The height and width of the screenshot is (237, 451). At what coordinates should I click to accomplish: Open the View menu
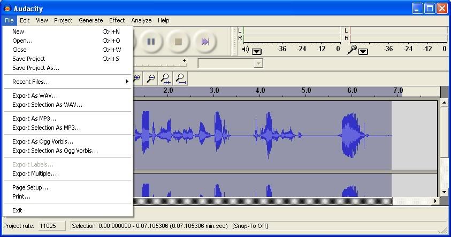[x=42, y=20]
